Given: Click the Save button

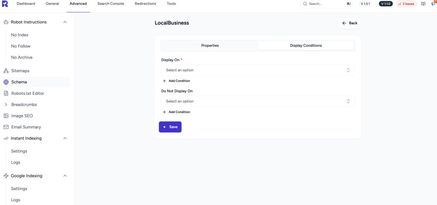Looking at the screenshot, I should (x=170, y=127).
